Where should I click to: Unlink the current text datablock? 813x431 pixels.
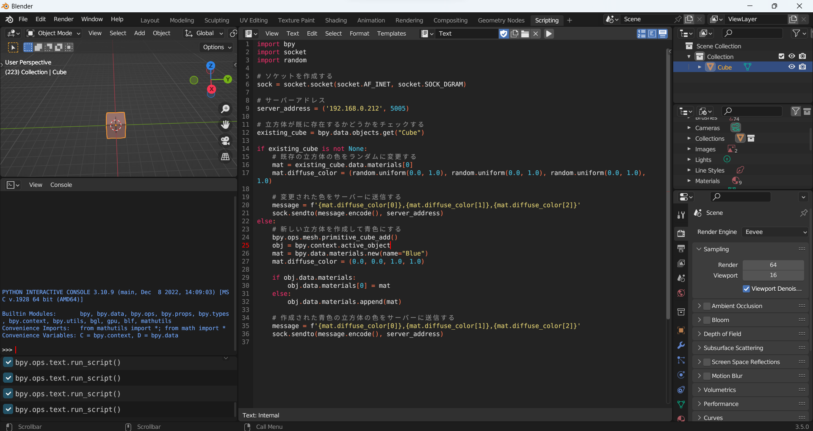(x=536, y=33)
